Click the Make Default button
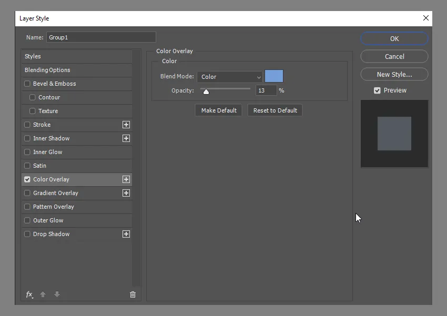The width and height of the screenshot is (447, 316). tap(219, 110)
